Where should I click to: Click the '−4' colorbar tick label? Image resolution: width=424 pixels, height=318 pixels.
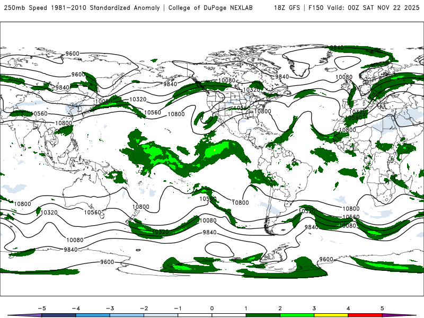point(76,308)
